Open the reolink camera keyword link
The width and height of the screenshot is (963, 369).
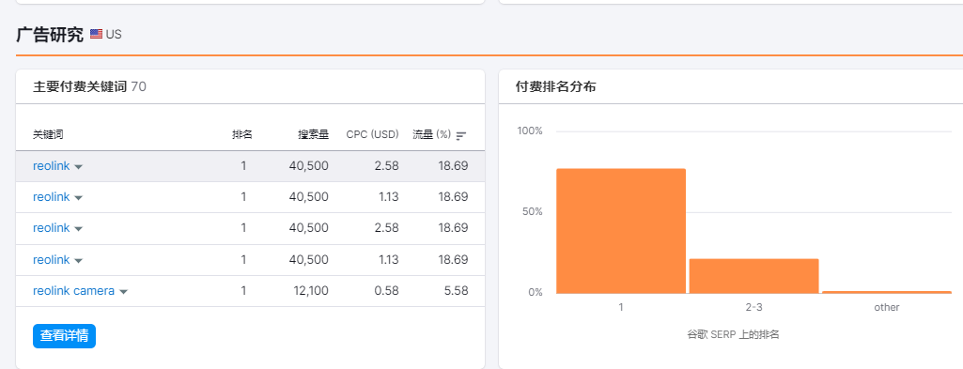point(73,291)
